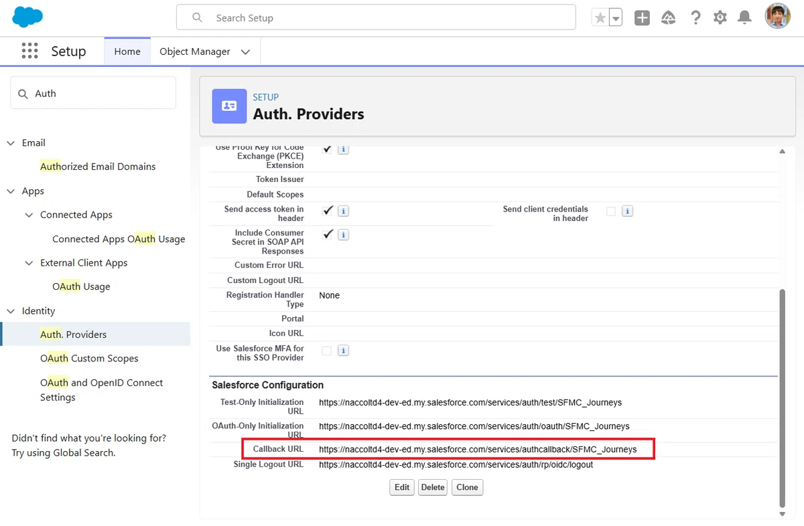Click in the Search Setup field
804x526 pixels.
pyautogui.click(x=376, y=18)
